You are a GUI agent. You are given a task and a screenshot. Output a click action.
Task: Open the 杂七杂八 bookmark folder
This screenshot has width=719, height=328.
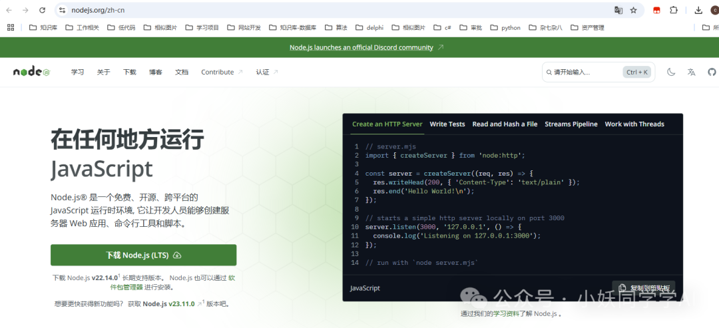(x=545, y=27)
